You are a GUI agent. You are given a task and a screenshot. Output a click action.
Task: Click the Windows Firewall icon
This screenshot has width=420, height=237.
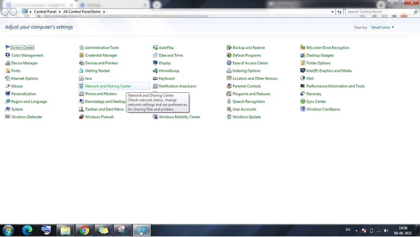(x=82, y=117)
